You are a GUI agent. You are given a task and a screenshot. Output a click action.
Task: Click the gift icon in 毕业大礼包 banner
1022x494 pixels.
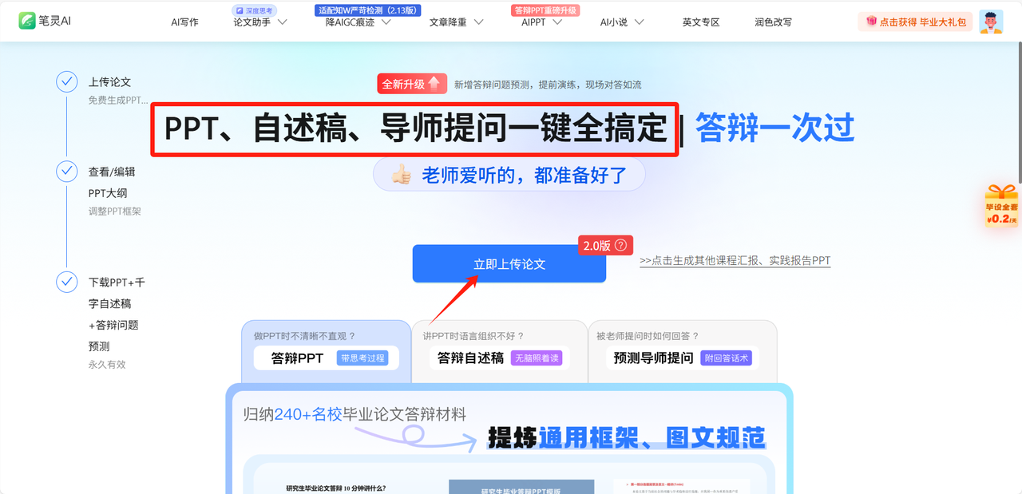point(871,22)
